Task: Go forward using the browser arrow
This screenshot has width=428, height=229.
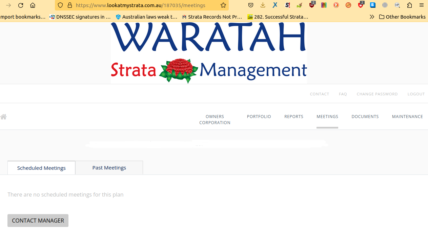Action: coord(8,5)
